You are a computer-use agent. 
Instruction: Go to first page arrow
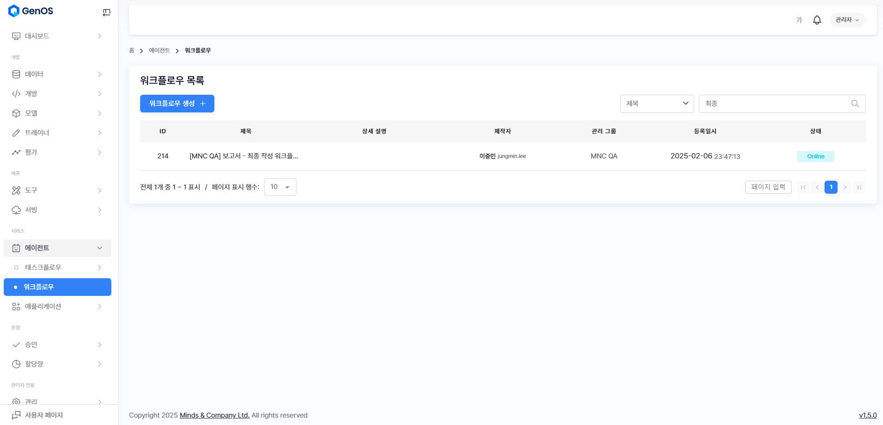click(803, 187)
